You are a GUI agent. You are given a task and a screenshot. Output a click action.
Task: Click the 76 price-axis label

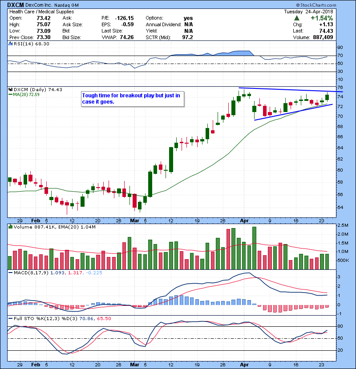340,87
